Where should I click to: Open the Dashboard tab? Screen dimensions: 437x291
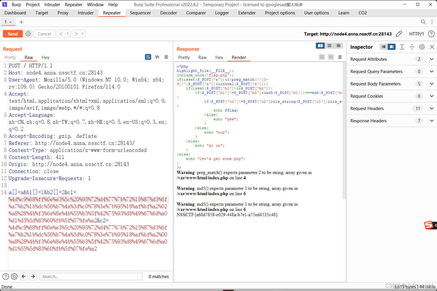[x=15, y=13]
